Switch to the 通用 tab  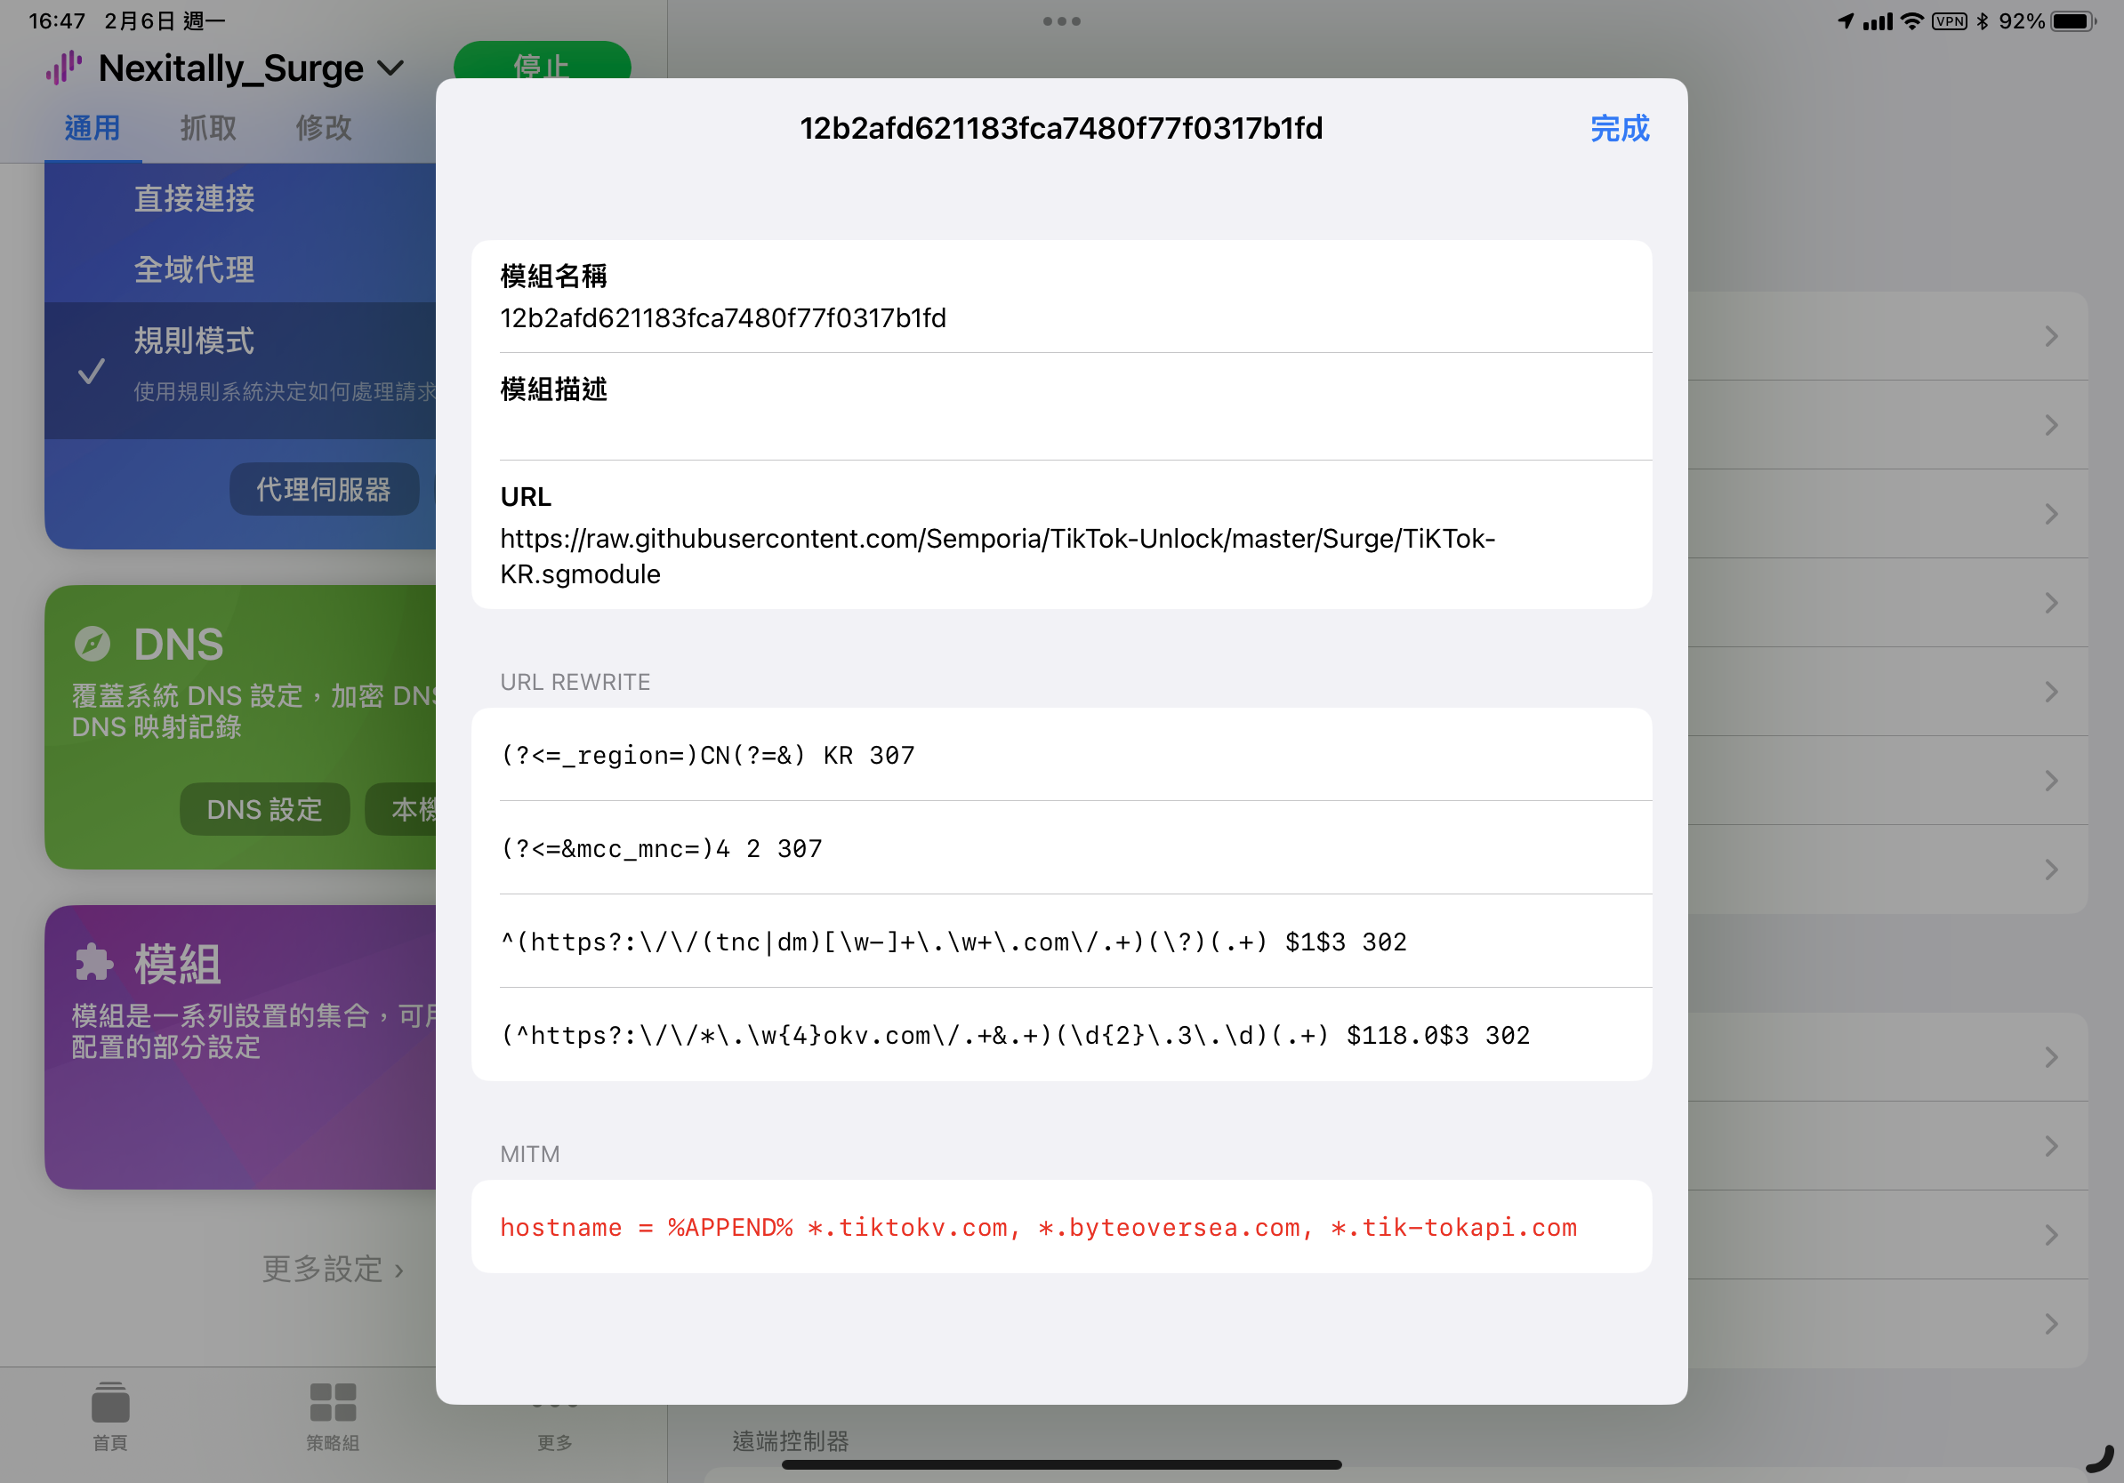click(x=92, y=128)
